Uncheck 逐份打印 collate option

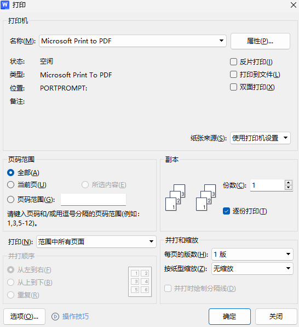point(226,211)
